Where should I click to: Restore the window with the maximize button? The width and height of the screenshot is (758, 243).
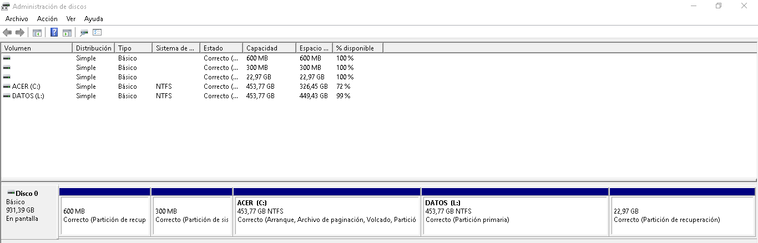[719, 6]
